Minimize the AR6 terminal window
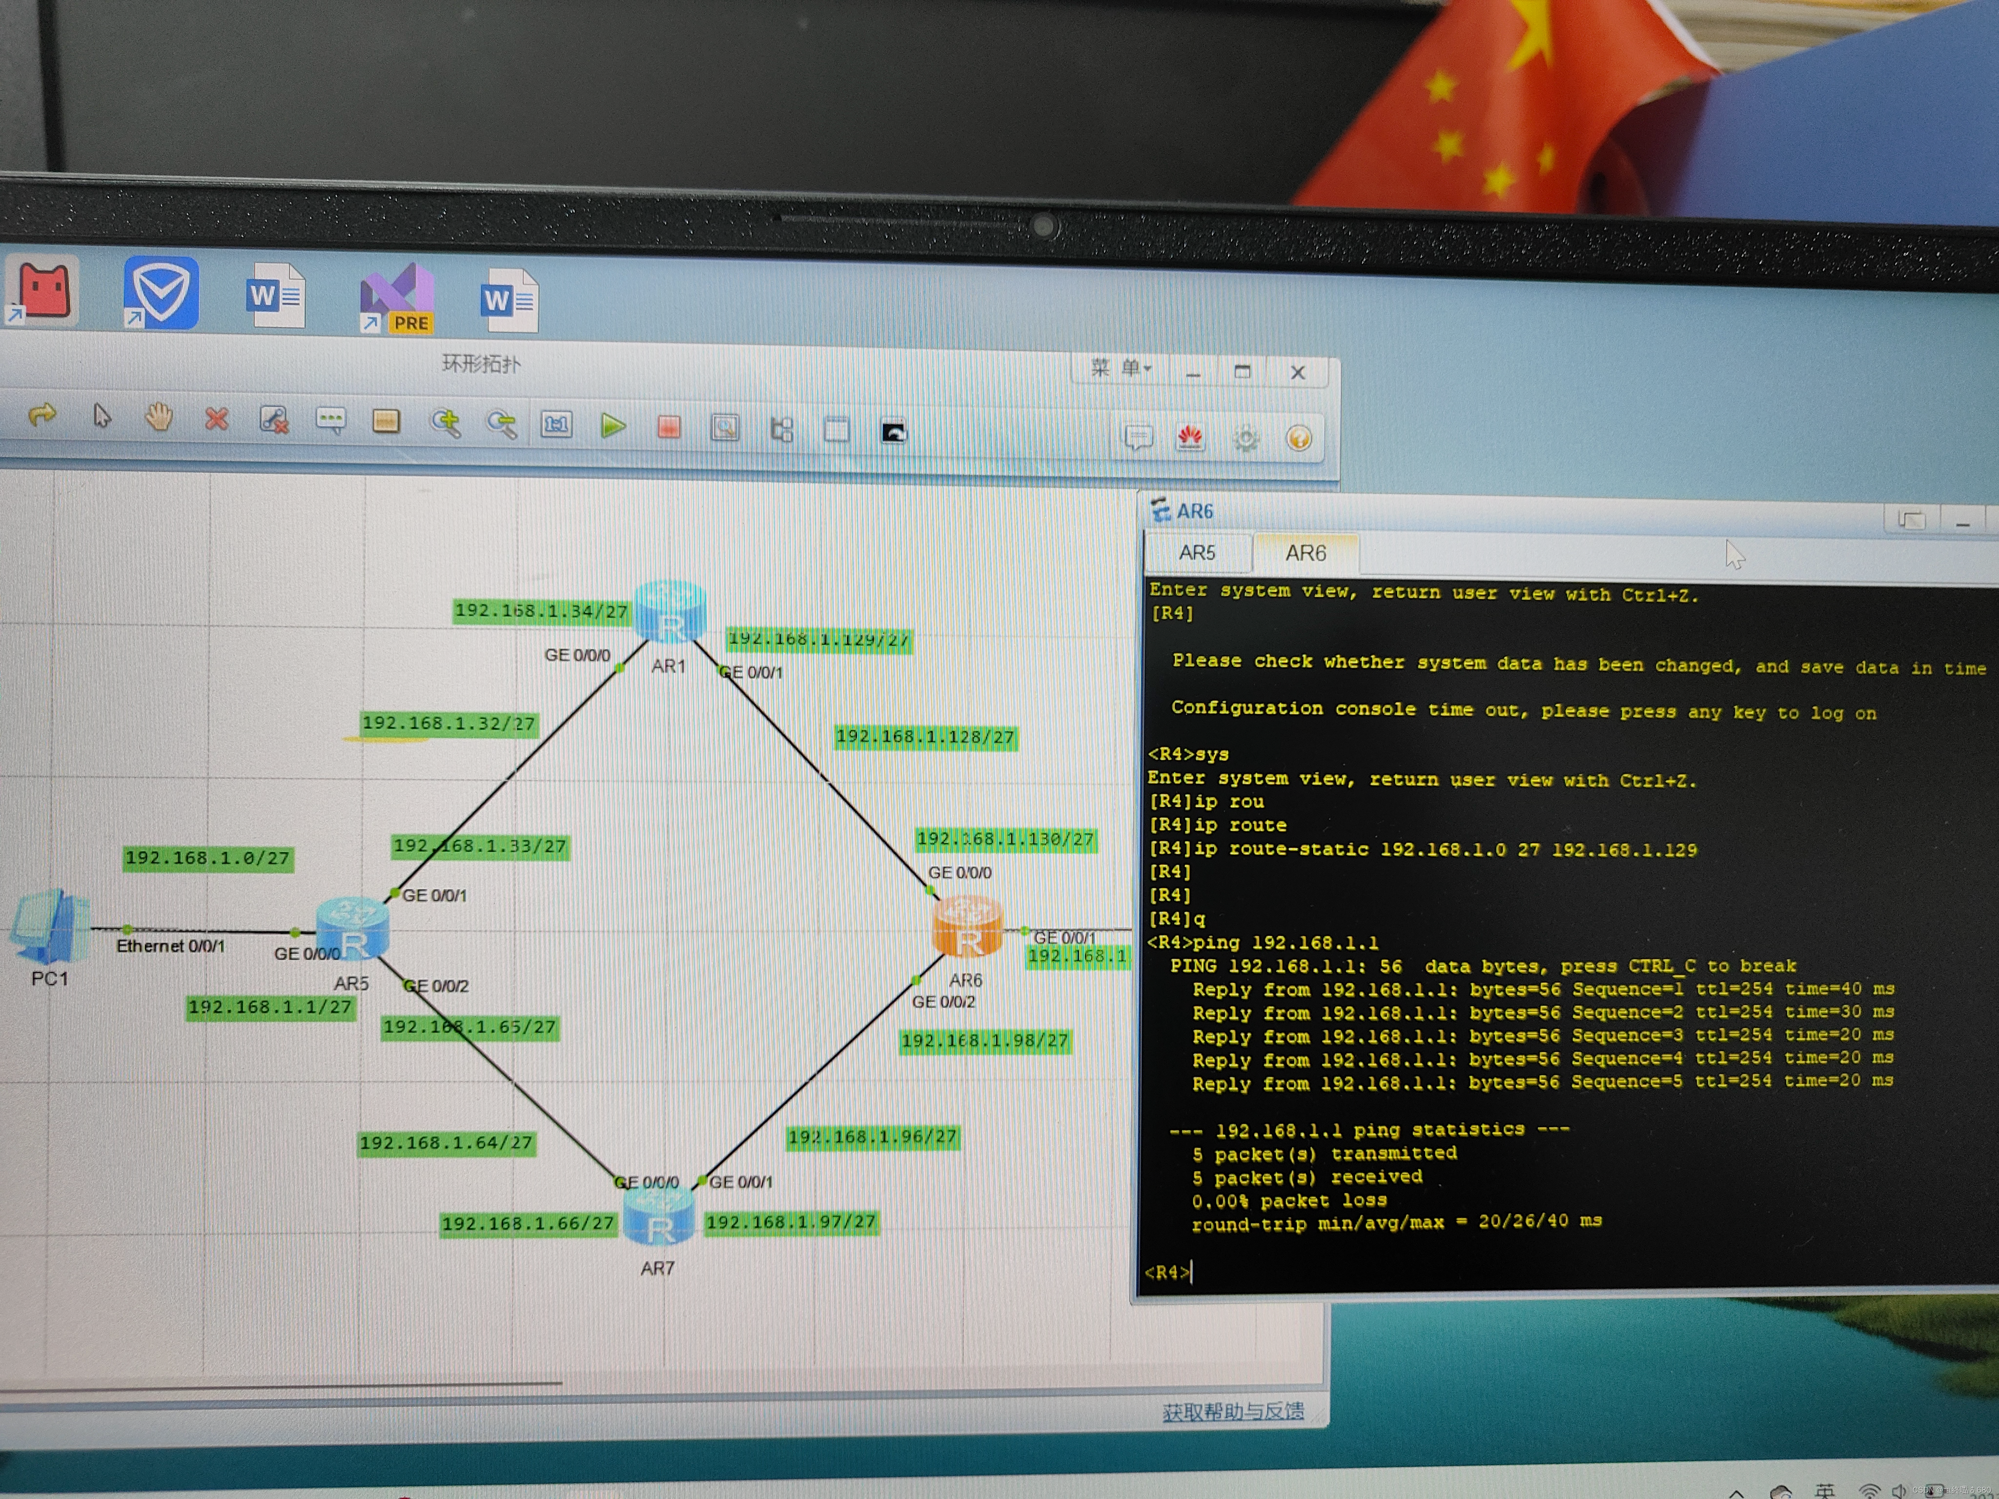1999x1499 pixels. tap(1963, 523)
